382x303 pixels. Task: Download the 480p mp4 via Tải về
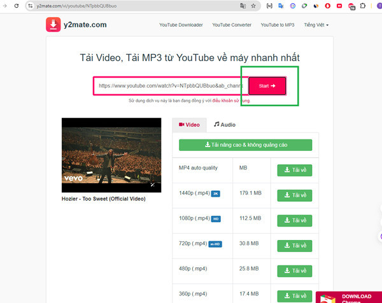(x=295, y=271)
